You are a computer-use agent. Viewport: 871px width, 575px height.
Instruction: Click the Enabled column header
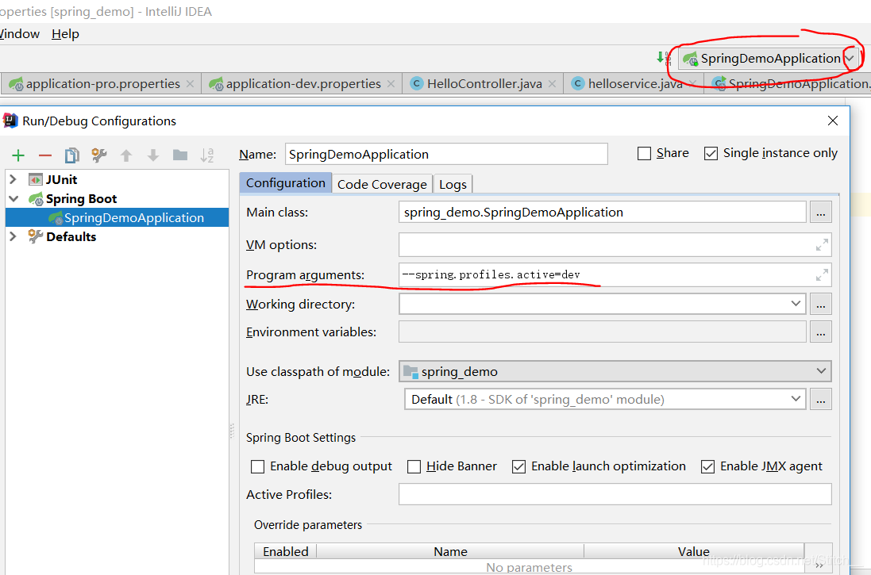tap(286, 551)
